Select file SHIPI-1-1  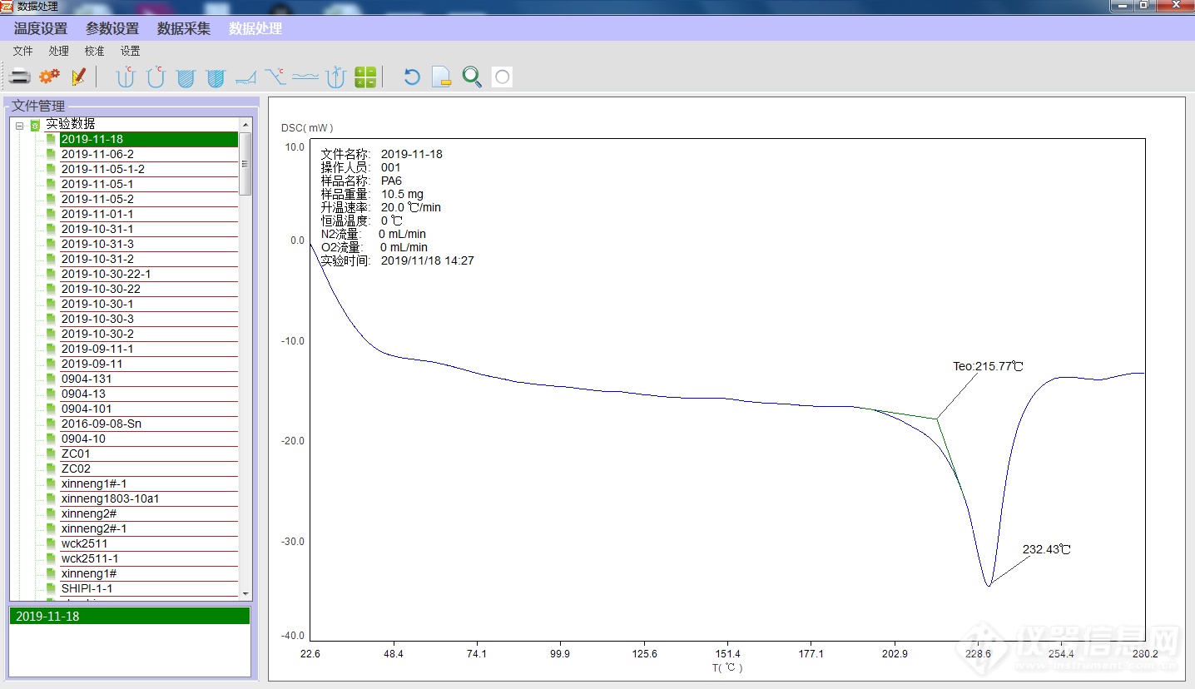149,588
